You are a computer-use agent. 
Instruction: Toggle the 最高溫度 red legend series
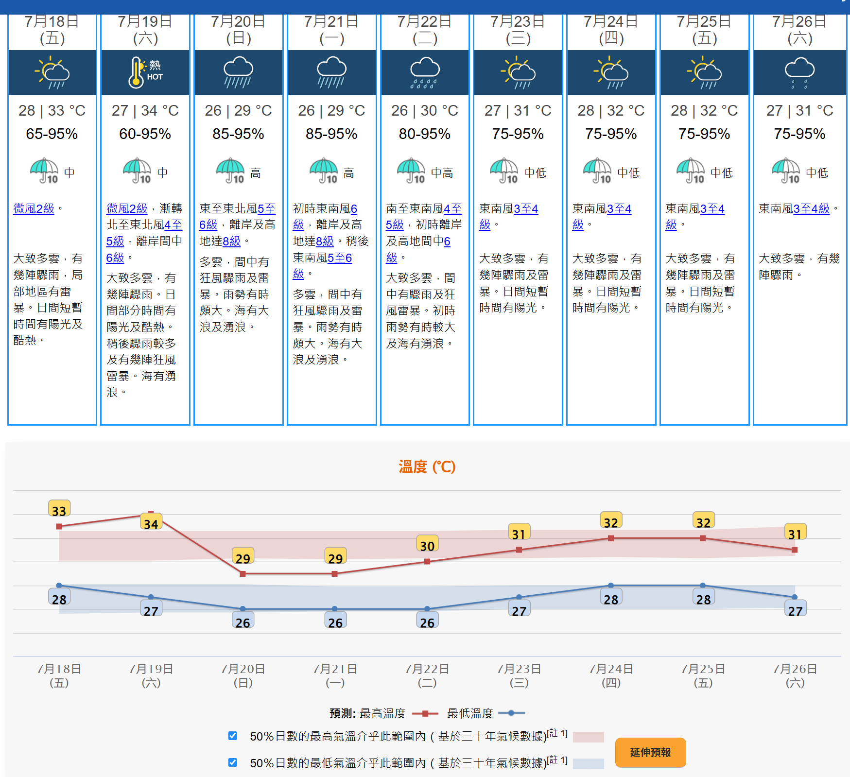pyautogui.click(x=384, y=713)
